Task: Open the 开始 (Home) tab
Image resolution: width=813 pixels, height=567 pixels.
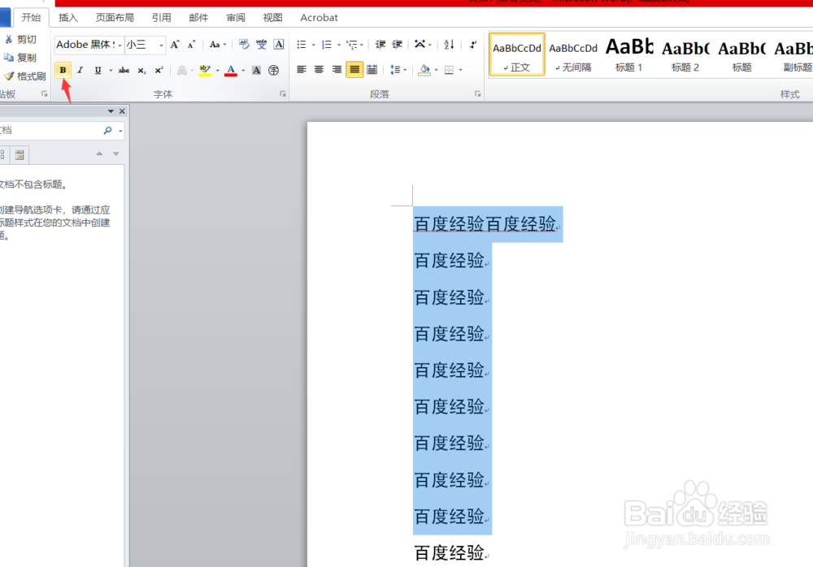Action: click(31, 17)
